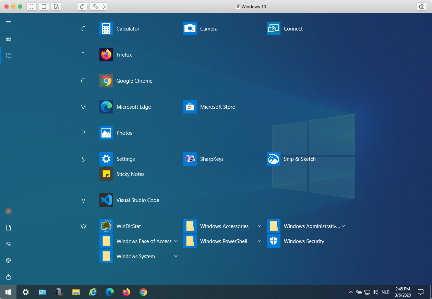Launch the Camera app icon
432x299 pixels.
[190, 29]
